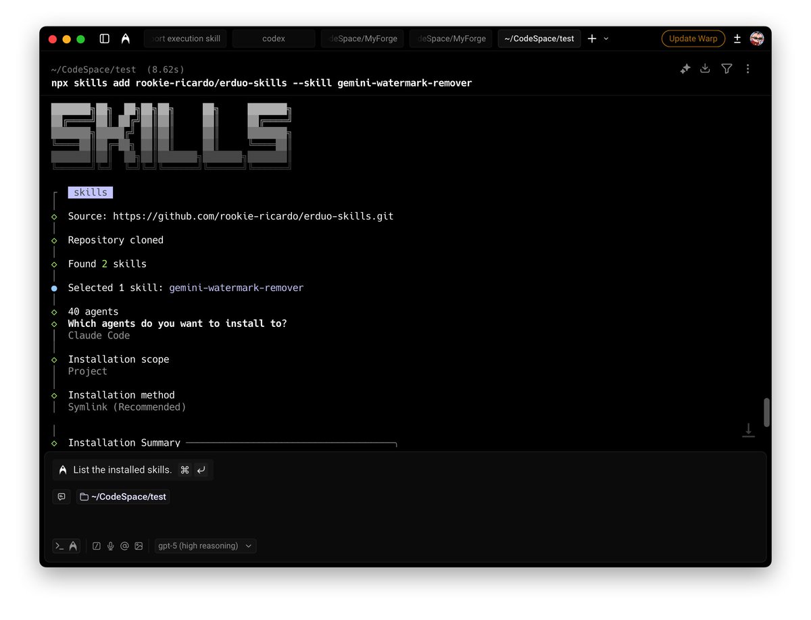Click the command-key shortcut badge in suggestion

pyautogui.click(x=185, y=470)
